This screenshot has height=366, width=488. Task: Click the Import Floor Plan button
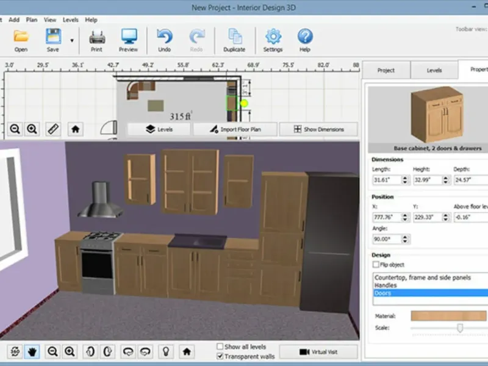tap(235, 129)
